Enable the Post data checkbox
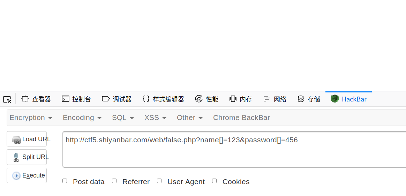 65,181
